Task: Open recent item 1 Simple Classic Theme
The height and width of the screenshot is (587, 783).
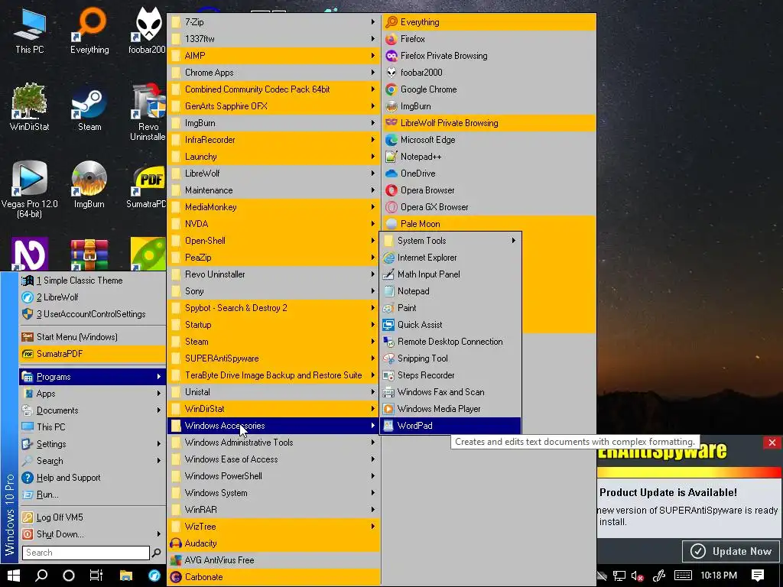Action: (93, 281)
